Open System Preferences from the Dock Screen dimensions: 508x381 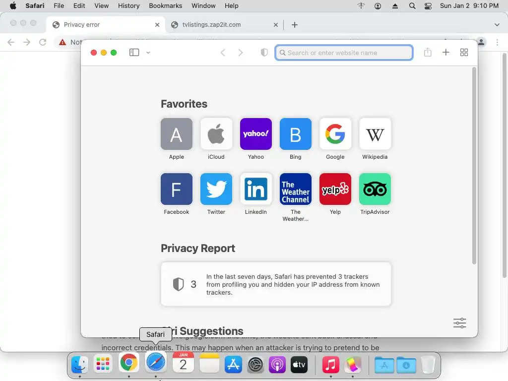coord(255,365)
